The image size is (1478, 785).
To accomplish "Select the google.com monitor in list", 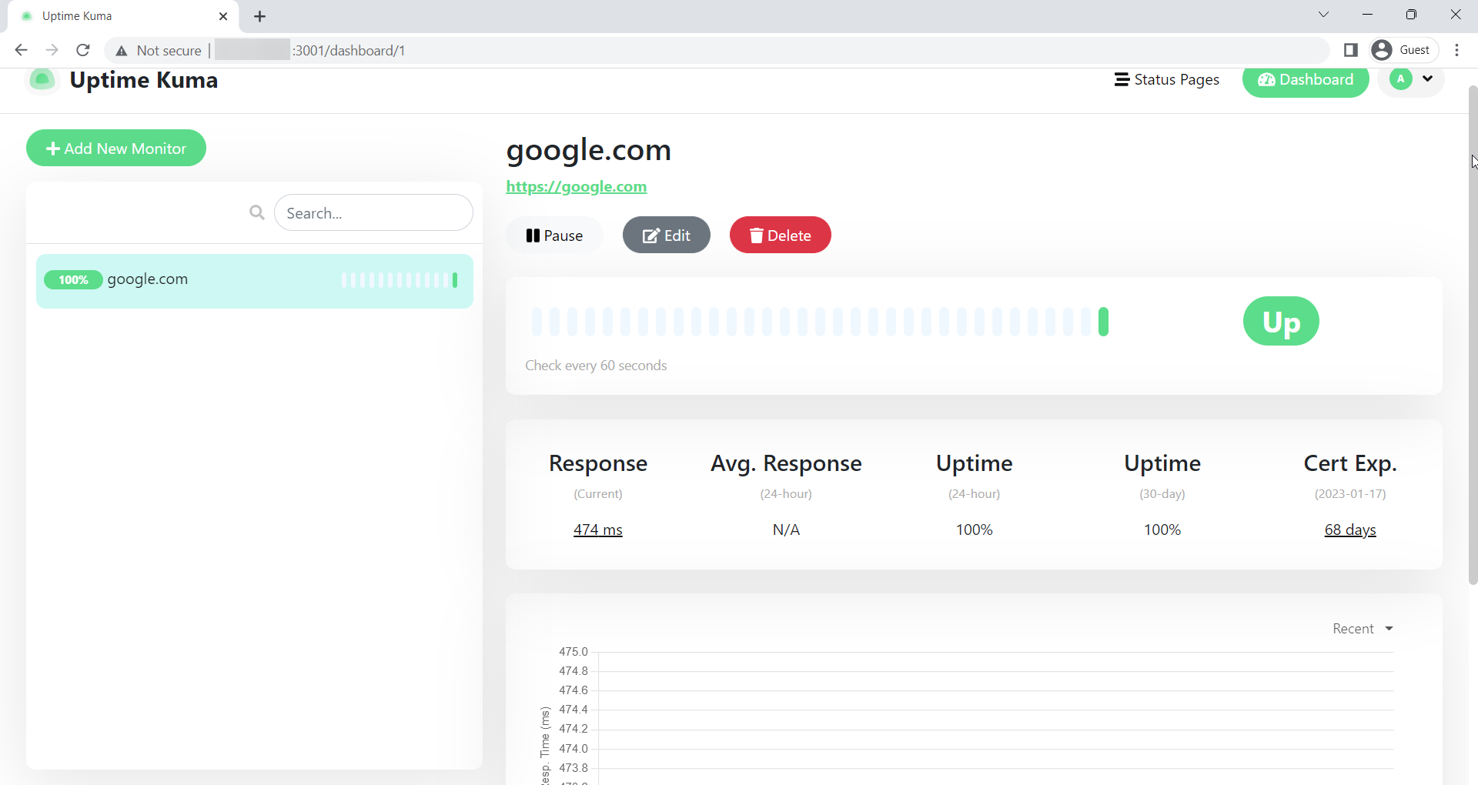I will (x=255, y=281).
